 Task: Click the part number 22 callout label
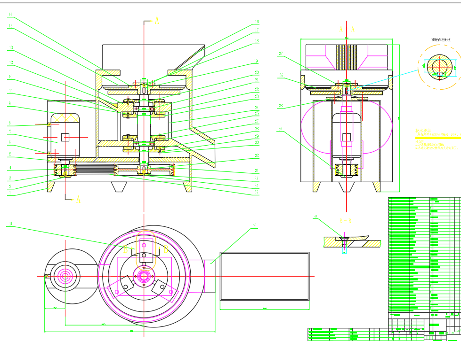click(257, 89)
